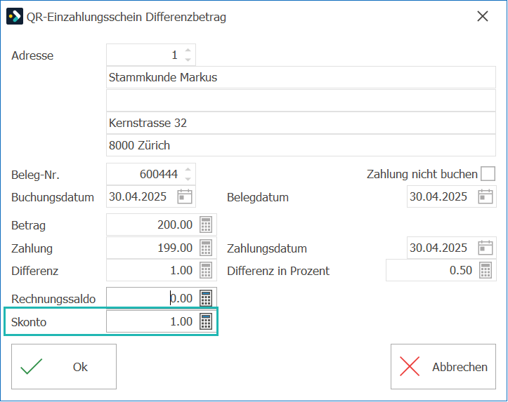Screen dimensions: 508x402
Task: Click the Zahlungsdatum label
Action: [x=267, y=248]
